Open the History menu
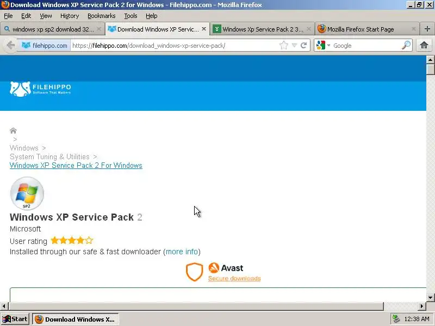This screenshot has width=435, height=326. click(x=70, y=16)
